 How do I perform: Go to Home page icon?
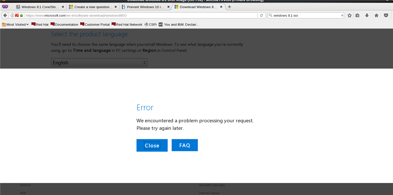tap(376, 15)
